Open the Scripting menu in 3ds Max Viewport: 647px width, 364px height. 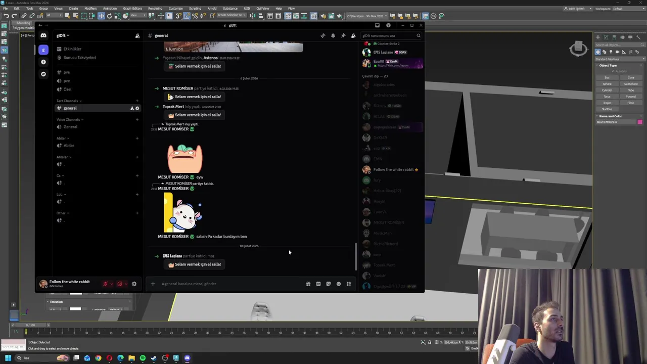(x=195, y=9)
